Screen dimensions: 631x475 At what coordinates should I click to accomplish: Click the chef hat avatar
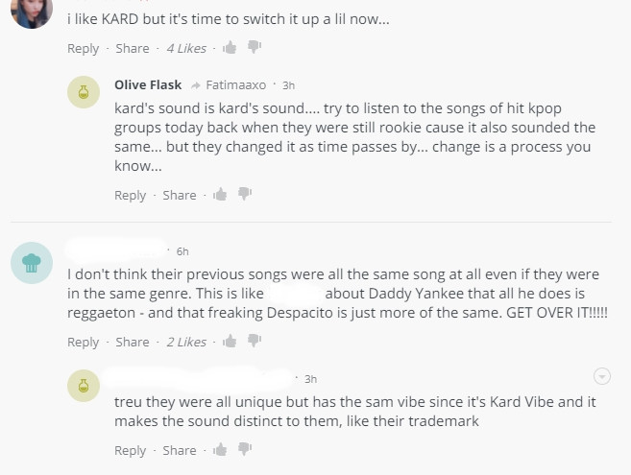pyautogui.click(x=31, y=262)
